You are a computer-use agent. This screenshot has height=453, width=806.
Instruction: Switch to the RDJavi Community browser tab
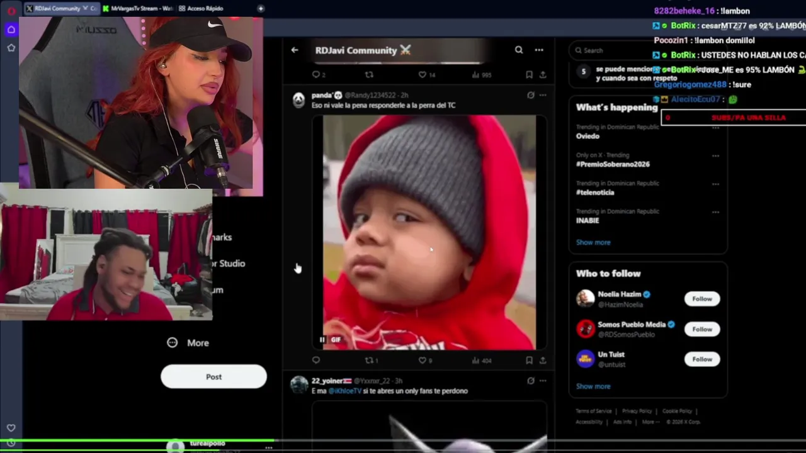pyautogui.click(x=61, y=8)
